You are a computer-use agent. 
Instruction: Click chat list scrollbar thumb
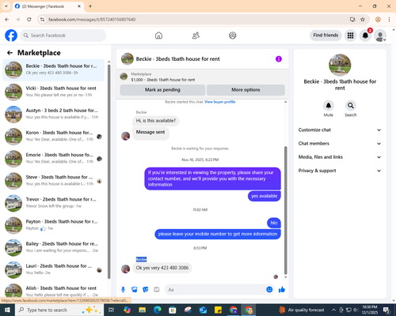109,171
